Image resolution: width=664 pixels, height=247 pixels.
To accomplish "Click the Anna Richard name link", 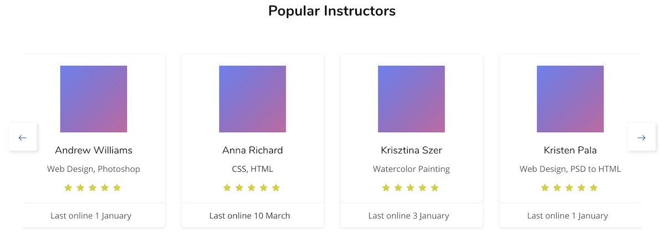I will pos(252,150).
